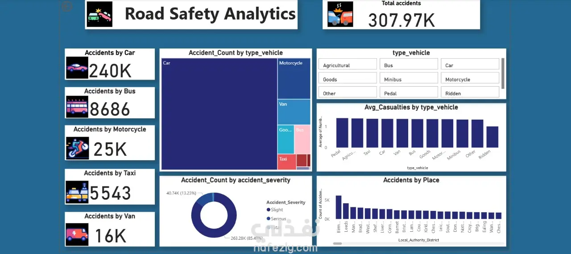The height and width of the screenshot is (254, 571).
Task: Click the Leeds bar in Accidents by Place
Action: click(346, 211)
